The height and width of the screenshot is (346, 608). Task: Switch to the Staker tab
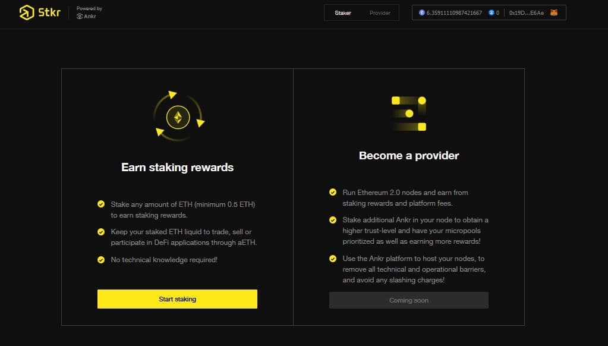[343, 12]
